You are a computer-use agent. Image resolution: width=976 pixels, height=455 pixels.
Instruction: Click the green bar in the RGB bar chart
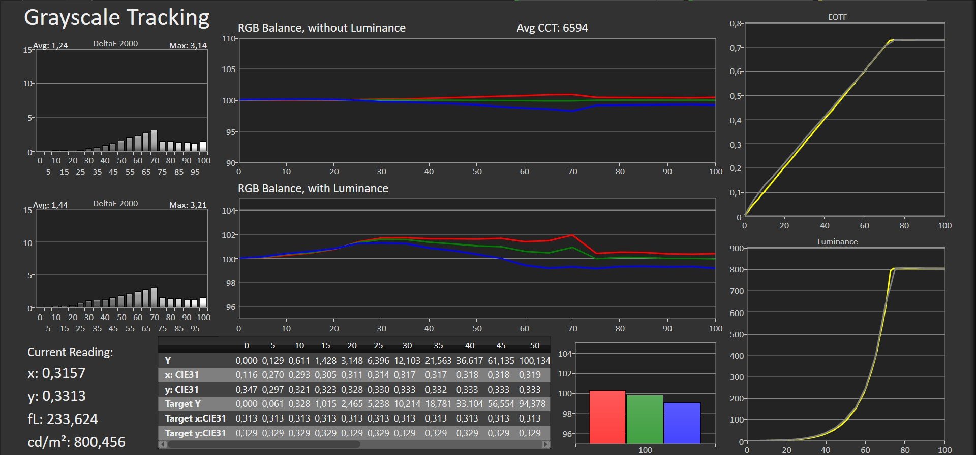click(x=645, y=419)
